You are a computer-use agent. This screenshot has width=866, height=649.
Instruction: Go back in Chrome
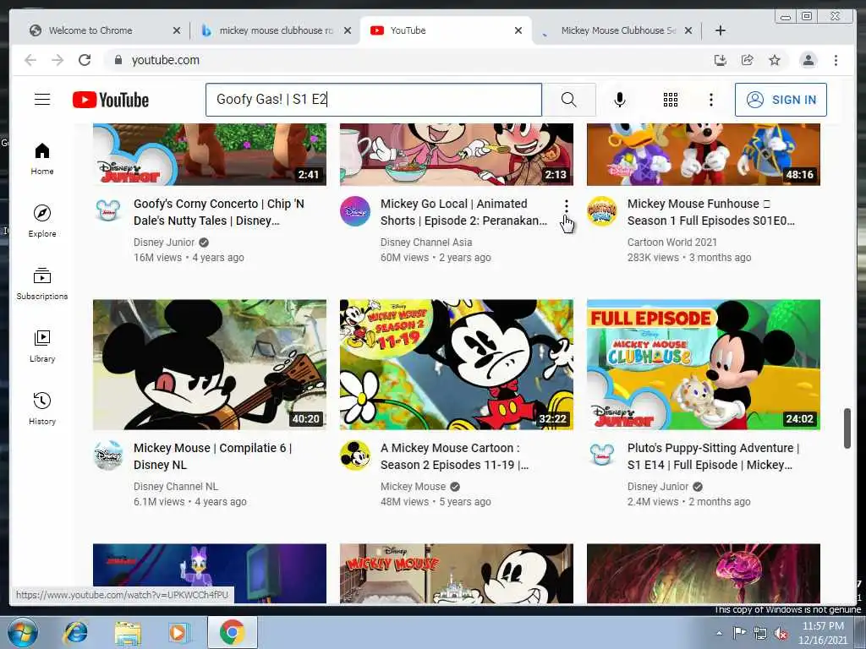(x=30, y=60)
